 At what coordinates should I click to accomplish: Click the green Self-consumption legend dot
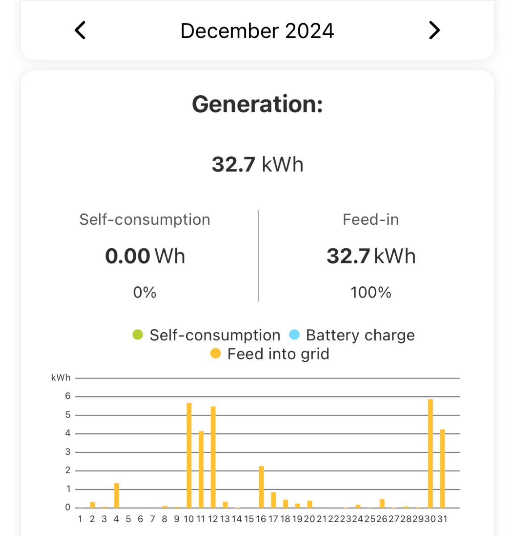point(138,335)
